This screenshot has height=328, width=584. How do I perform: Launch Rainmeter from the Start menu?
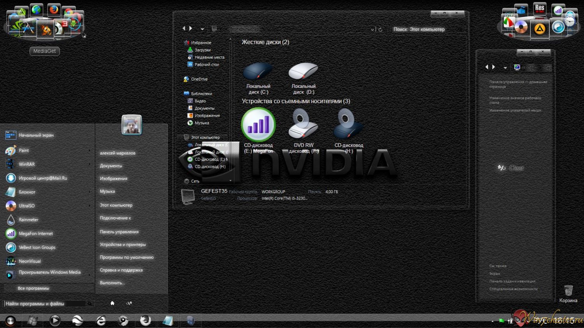pyautogui.click(x=47, y=220)
